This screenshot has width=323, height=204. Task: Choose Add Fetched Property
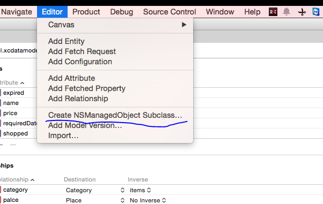[x=115, y=88]
